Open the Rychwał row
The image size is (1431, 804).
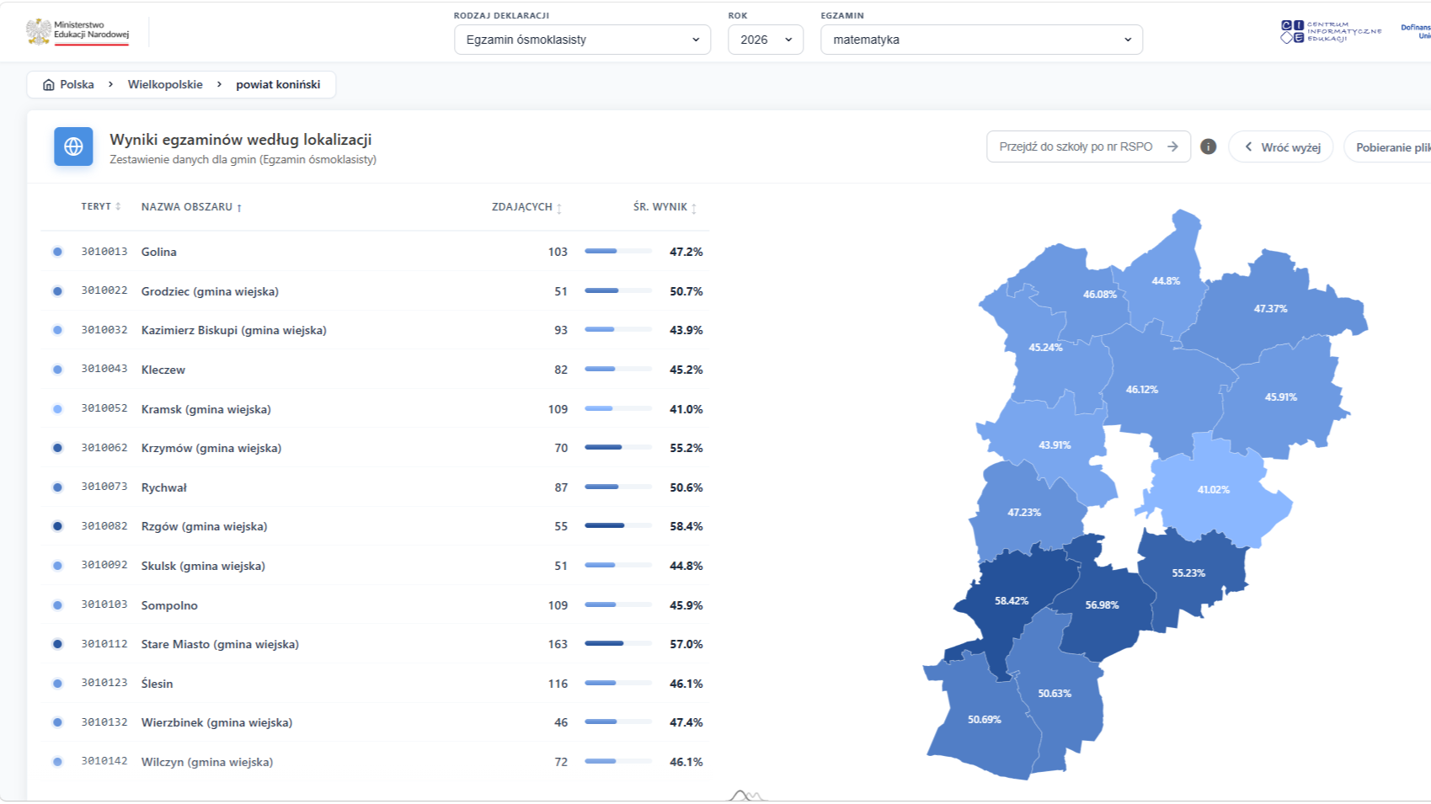coord(375,487)
